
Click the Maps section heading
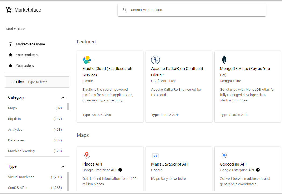[83, 135]
